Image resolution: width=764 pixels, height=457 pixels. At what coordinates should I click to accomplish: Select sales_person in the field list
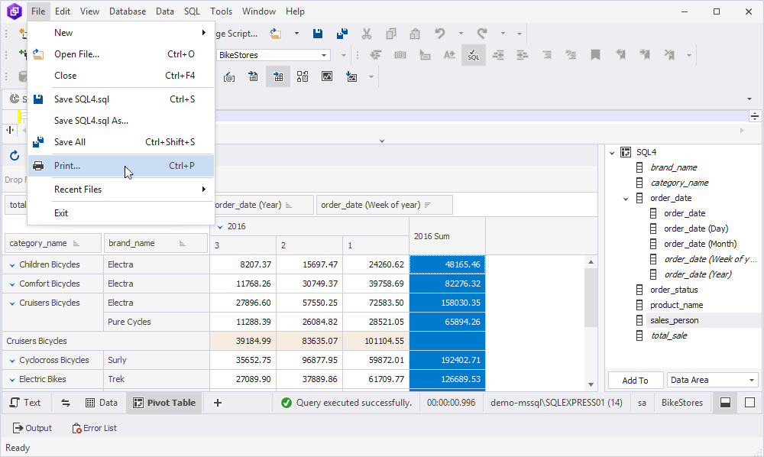point(675,320)
